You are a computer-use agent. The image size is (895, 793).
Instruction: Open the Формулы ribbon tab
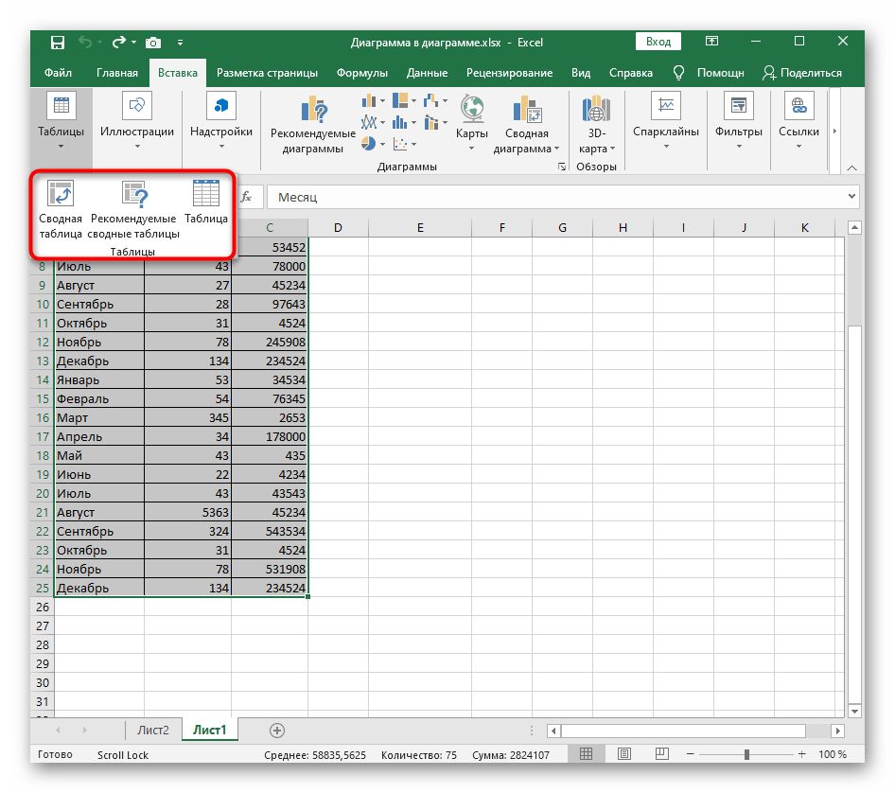(x=361, y=73)
